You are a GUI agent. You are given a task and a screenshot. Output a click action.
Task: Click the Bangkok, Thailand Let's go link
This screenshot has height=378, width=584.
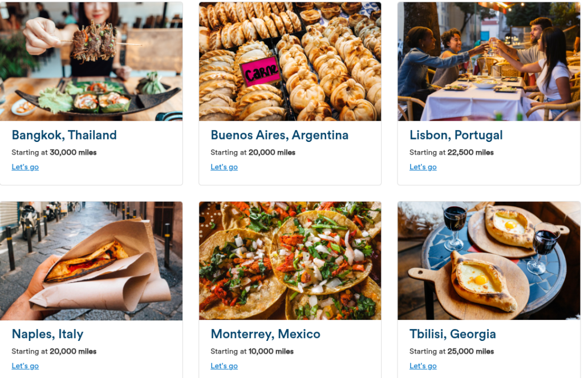pyautogui.click(x=25, y=167)
